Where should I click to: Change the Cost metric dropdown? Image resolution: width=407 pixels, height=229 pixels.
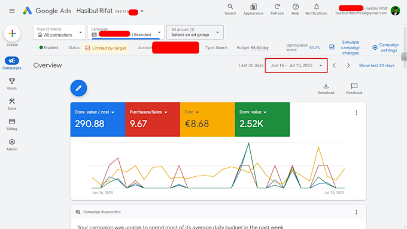tap(192, 112)
